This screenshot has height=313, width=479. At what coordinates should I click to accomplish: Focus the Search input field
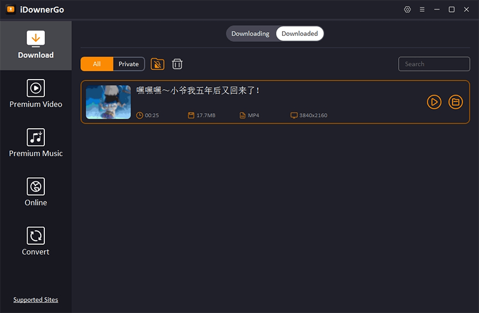pyautogui.click(x=434, y=64)
